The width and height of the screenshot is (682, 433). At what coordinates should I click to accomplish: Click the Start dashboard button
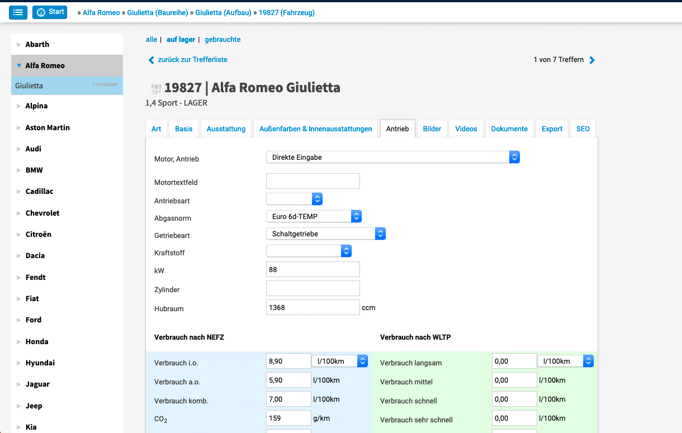[50, 12]
